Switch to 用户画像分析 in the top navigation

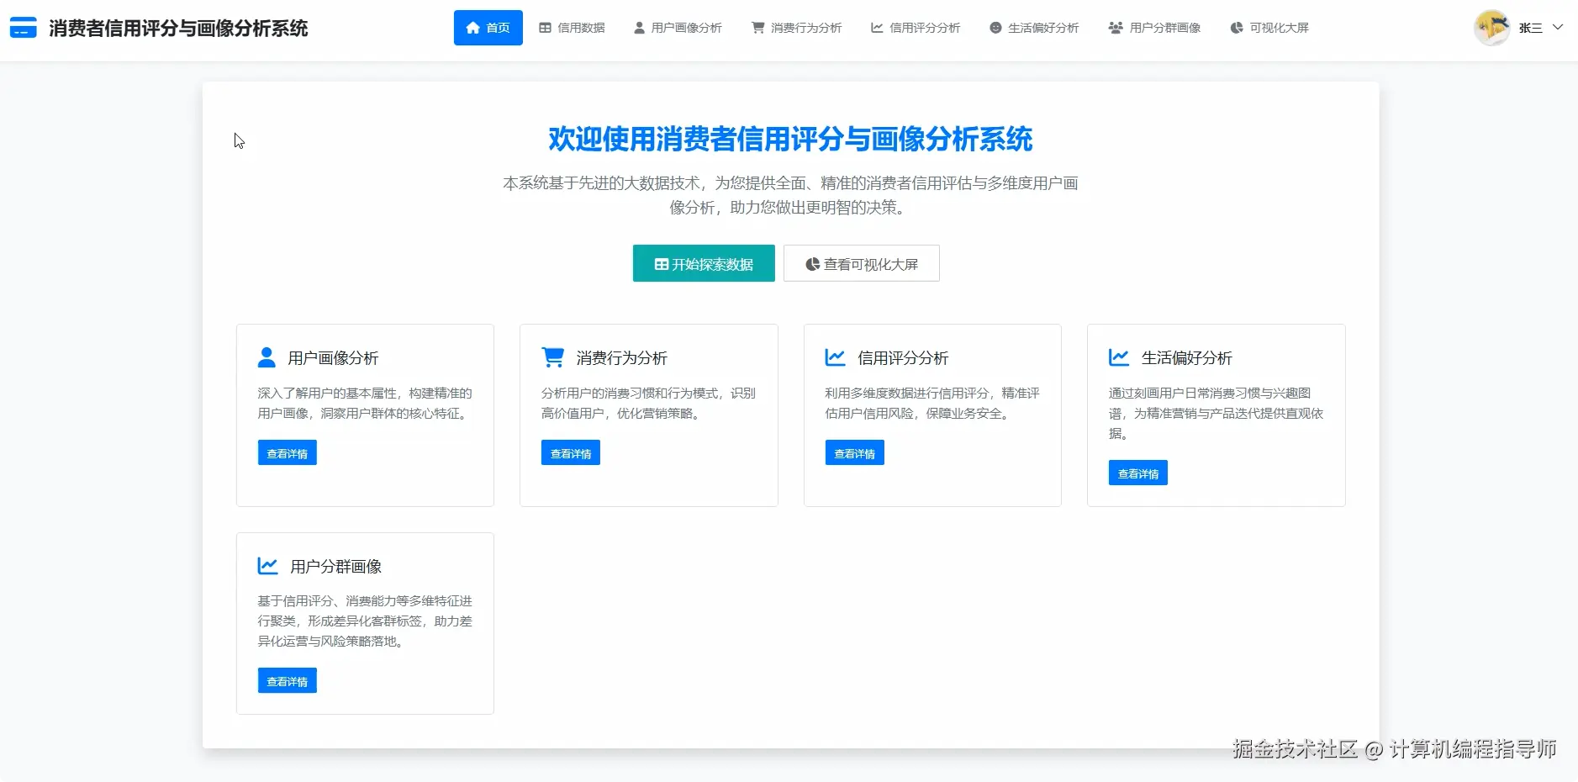(x=678, y=28)
